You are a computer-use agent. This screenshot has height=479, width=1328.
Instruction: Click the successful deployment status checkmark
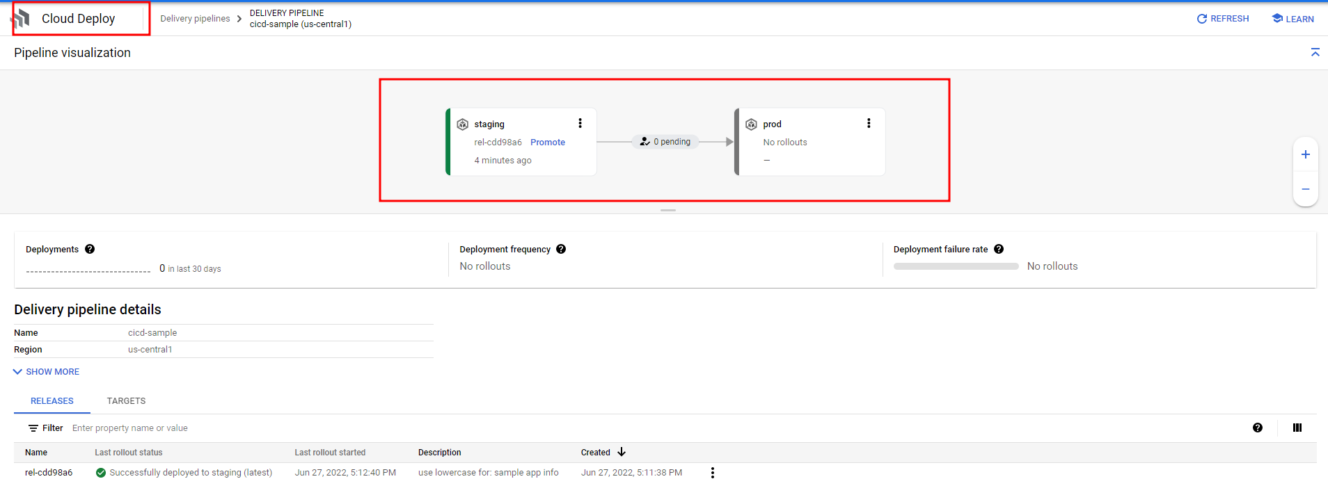(101, 473)
